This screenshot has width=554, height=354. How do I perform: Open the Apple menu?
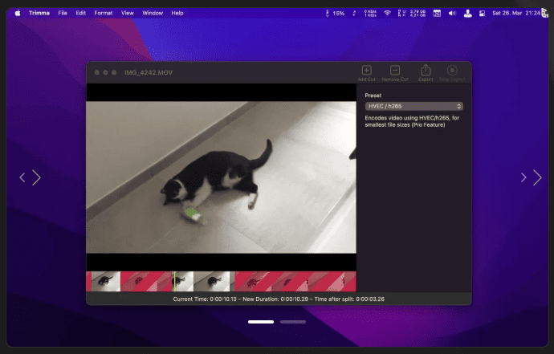(18, 13)
